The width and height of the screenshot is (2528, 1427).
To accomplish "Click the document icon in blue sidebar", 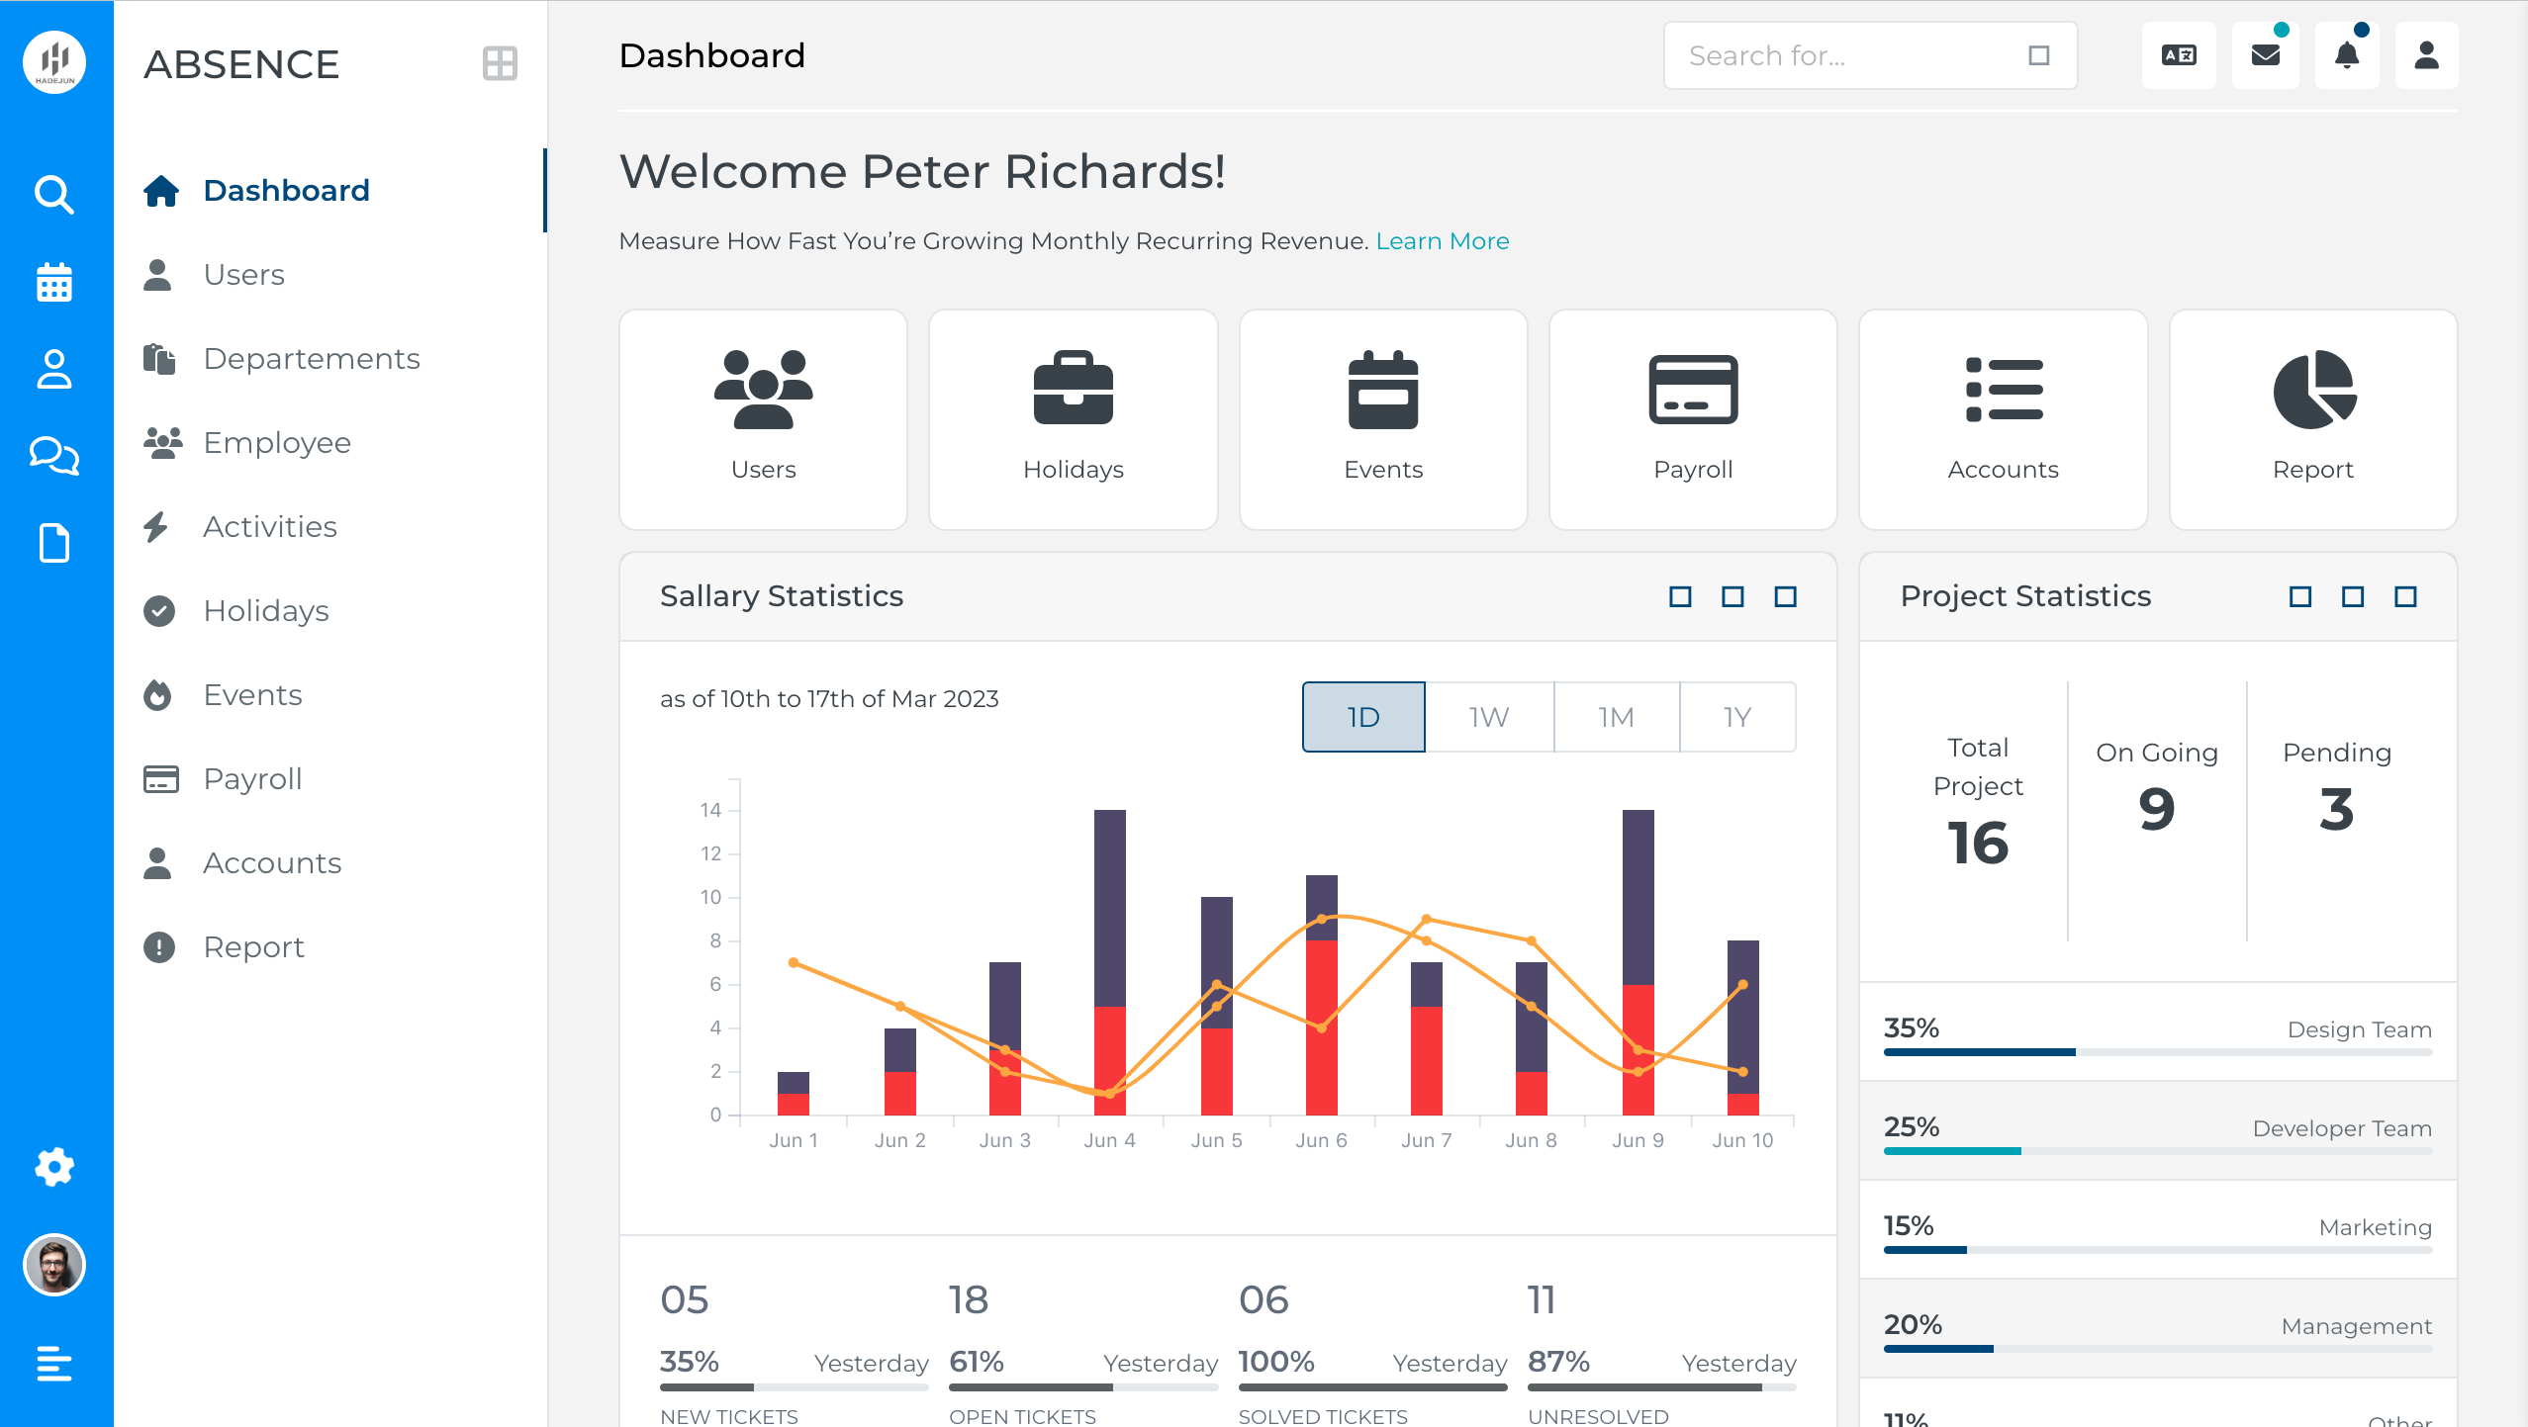I will click(54, 543).
